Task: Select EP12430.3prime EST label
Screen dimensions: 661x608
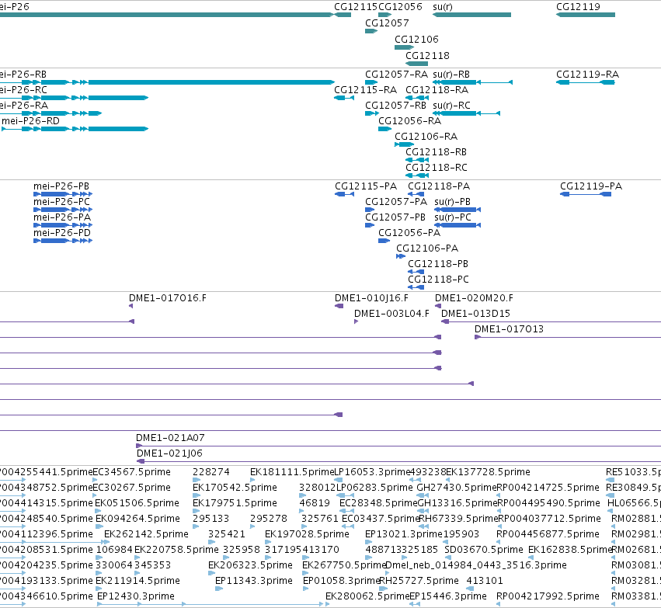Action: click(136, 596)
